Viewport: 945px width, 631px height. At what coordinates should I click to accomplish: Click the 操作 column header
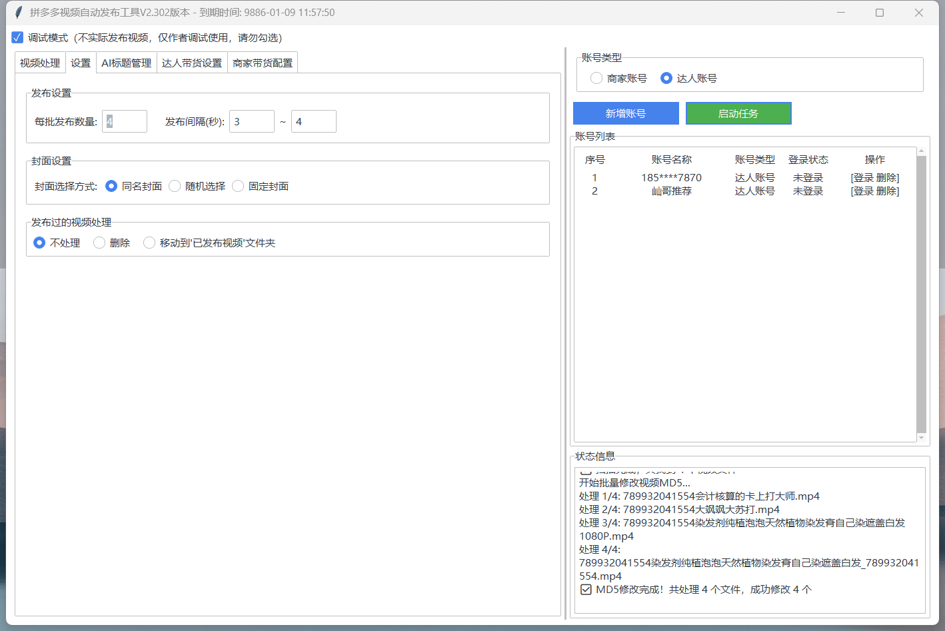coord(875,160)
